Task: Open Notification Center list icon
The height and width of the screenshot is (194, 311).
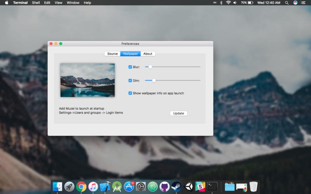Action: pyautogui.click(x=303, y=3)
